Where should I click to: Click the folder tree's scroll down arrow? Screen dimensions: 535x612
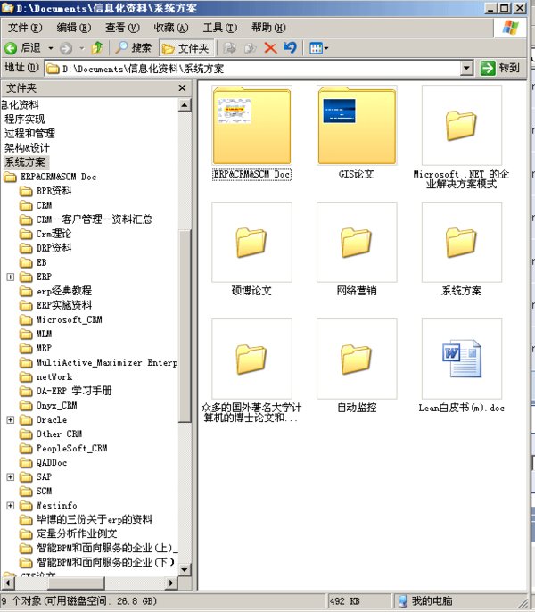point(185,567)
